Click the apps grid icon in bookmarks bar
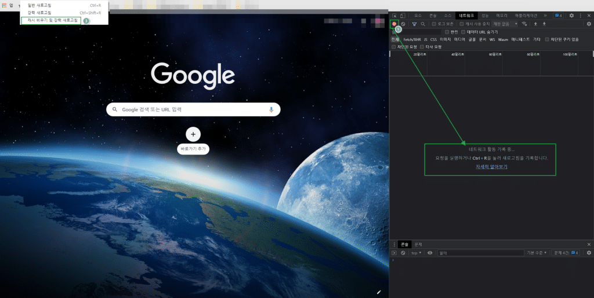594x298 pixels. point(4,6)
